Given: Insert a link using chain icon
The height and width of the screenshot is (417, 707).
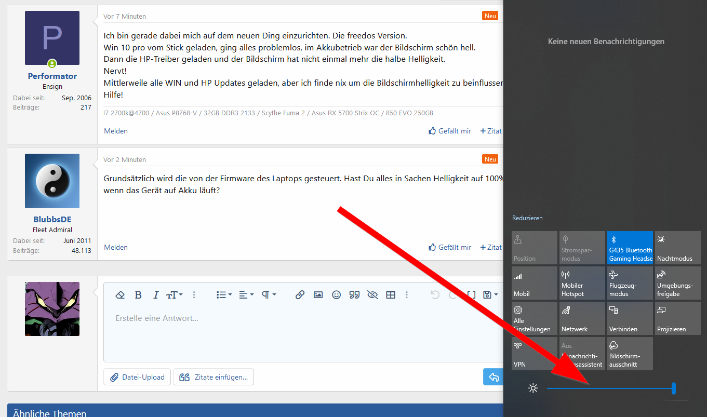Looking at the screenshot, I should (x=300, y=294).
